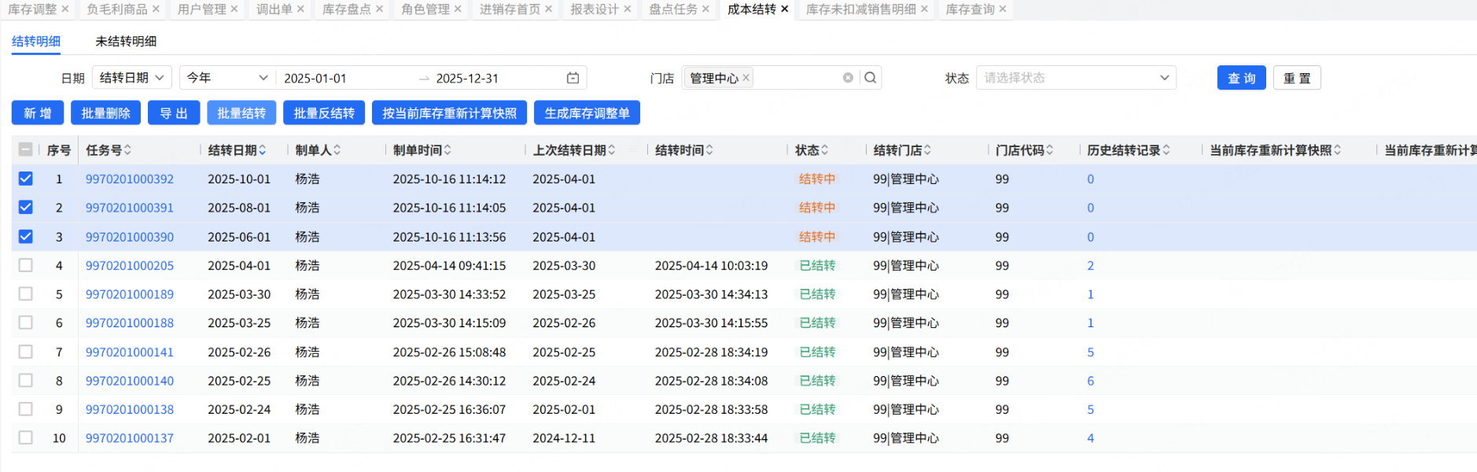Click the 生成库存调整单 button
Screen dimensions: 1477x472
click(x=587, y=113)
